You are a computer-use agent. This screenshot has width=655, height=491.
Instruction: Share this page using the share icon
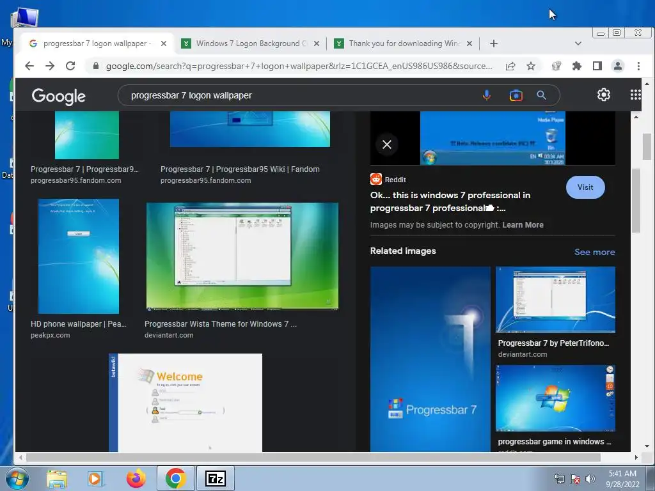click(510, 66)
